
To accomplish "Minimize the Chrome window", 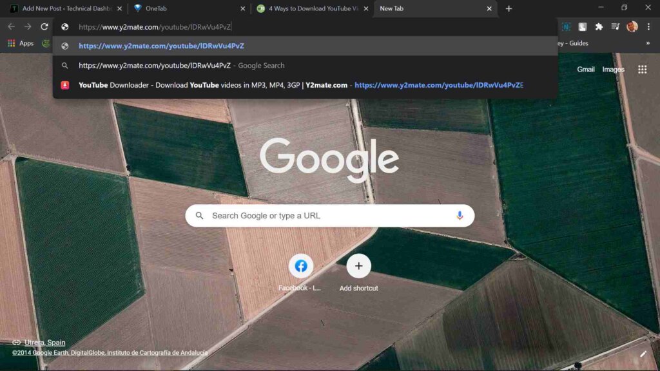I will click(601, 8).
